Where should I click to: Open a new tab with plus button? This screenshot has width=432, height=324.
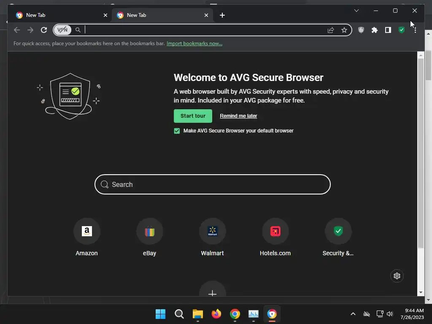pyautogui.click(x=222, y=15)
